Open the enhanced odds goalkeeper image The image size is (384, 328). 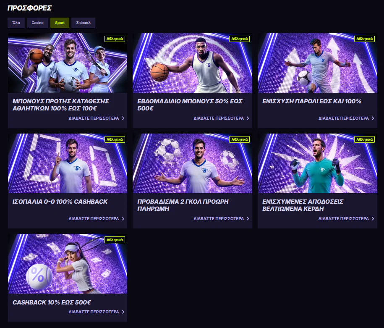317,163
